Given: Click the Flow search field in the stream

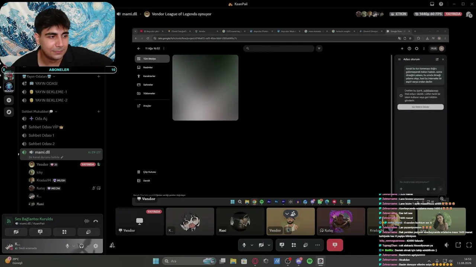Looking at the screenshot, I should point(279,49).
